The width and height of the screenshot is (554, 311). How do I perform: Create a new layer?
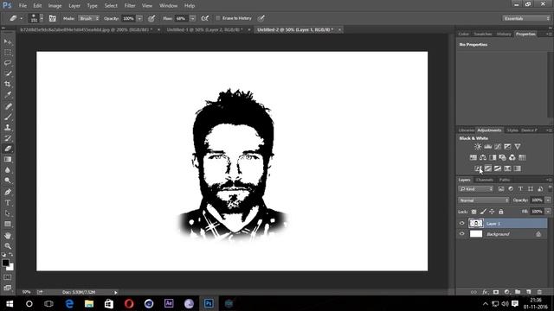529,292
